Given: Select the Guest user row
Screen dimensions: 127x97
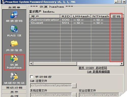Looking at the screenshot, I should coord(76,23).
